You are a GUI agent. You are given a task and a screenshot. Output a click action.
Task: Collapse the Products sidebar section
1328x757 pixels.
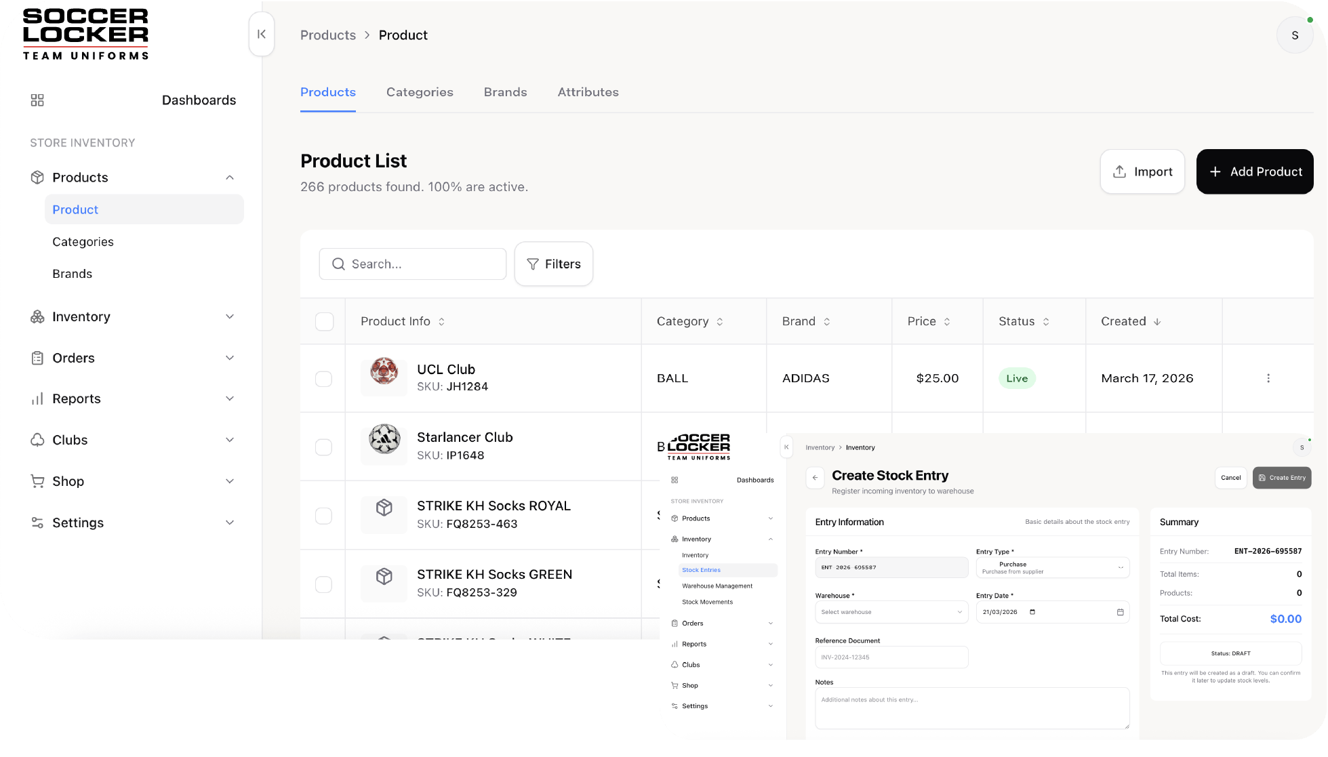(230, 178)
